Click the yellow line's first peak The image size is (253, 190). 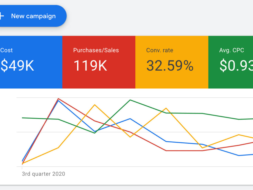pyautogui.click(x=95, y=105)
